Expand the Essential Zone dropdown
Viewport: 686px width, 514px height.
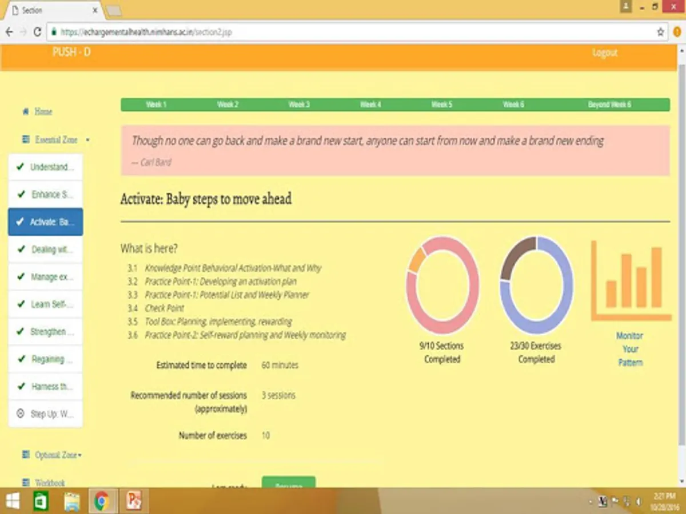pos(88,139)
